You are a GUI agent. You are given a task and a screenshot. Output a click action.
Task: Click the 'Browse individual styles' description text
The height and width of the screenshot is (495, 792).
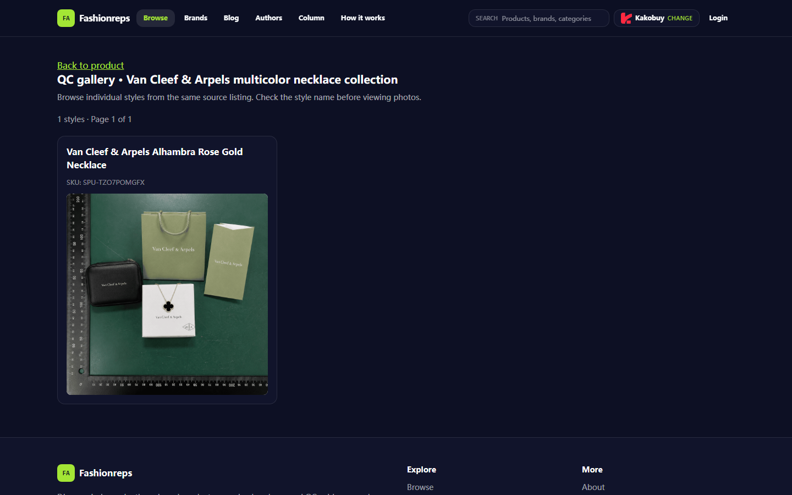pos(239,97)
